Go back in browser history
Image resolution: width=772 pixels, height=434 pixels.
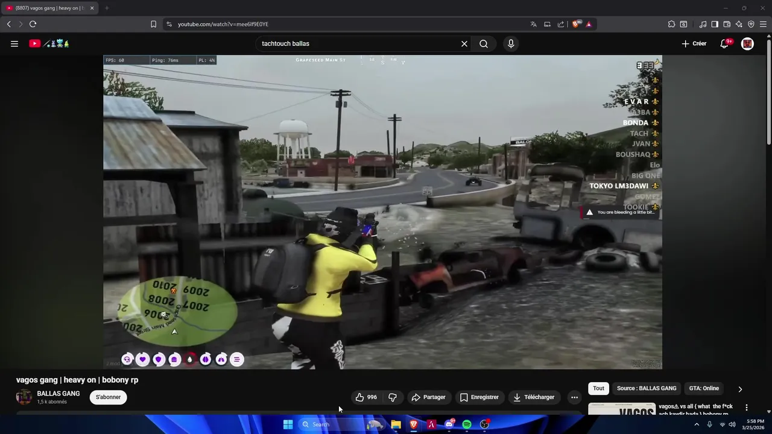8,24
